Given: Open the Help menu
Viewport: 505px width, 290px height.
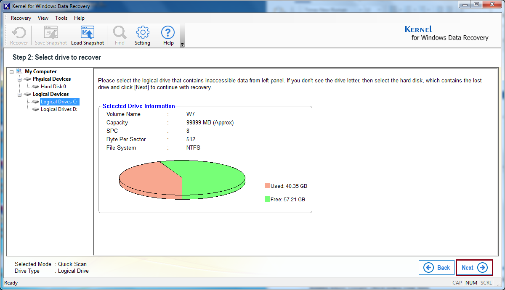Looking at the screenshot, I should (79, 18).
